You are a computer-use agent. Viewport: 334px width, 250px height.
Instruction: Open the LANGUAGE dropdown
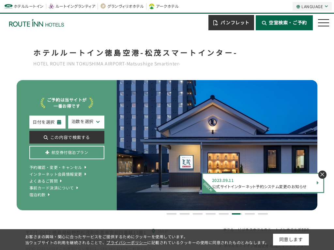(312, 7)
